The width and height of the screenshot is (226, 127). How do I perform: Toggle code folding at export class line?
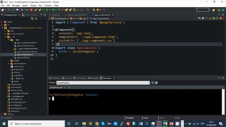pyautogui.click(x=54, y=48)
